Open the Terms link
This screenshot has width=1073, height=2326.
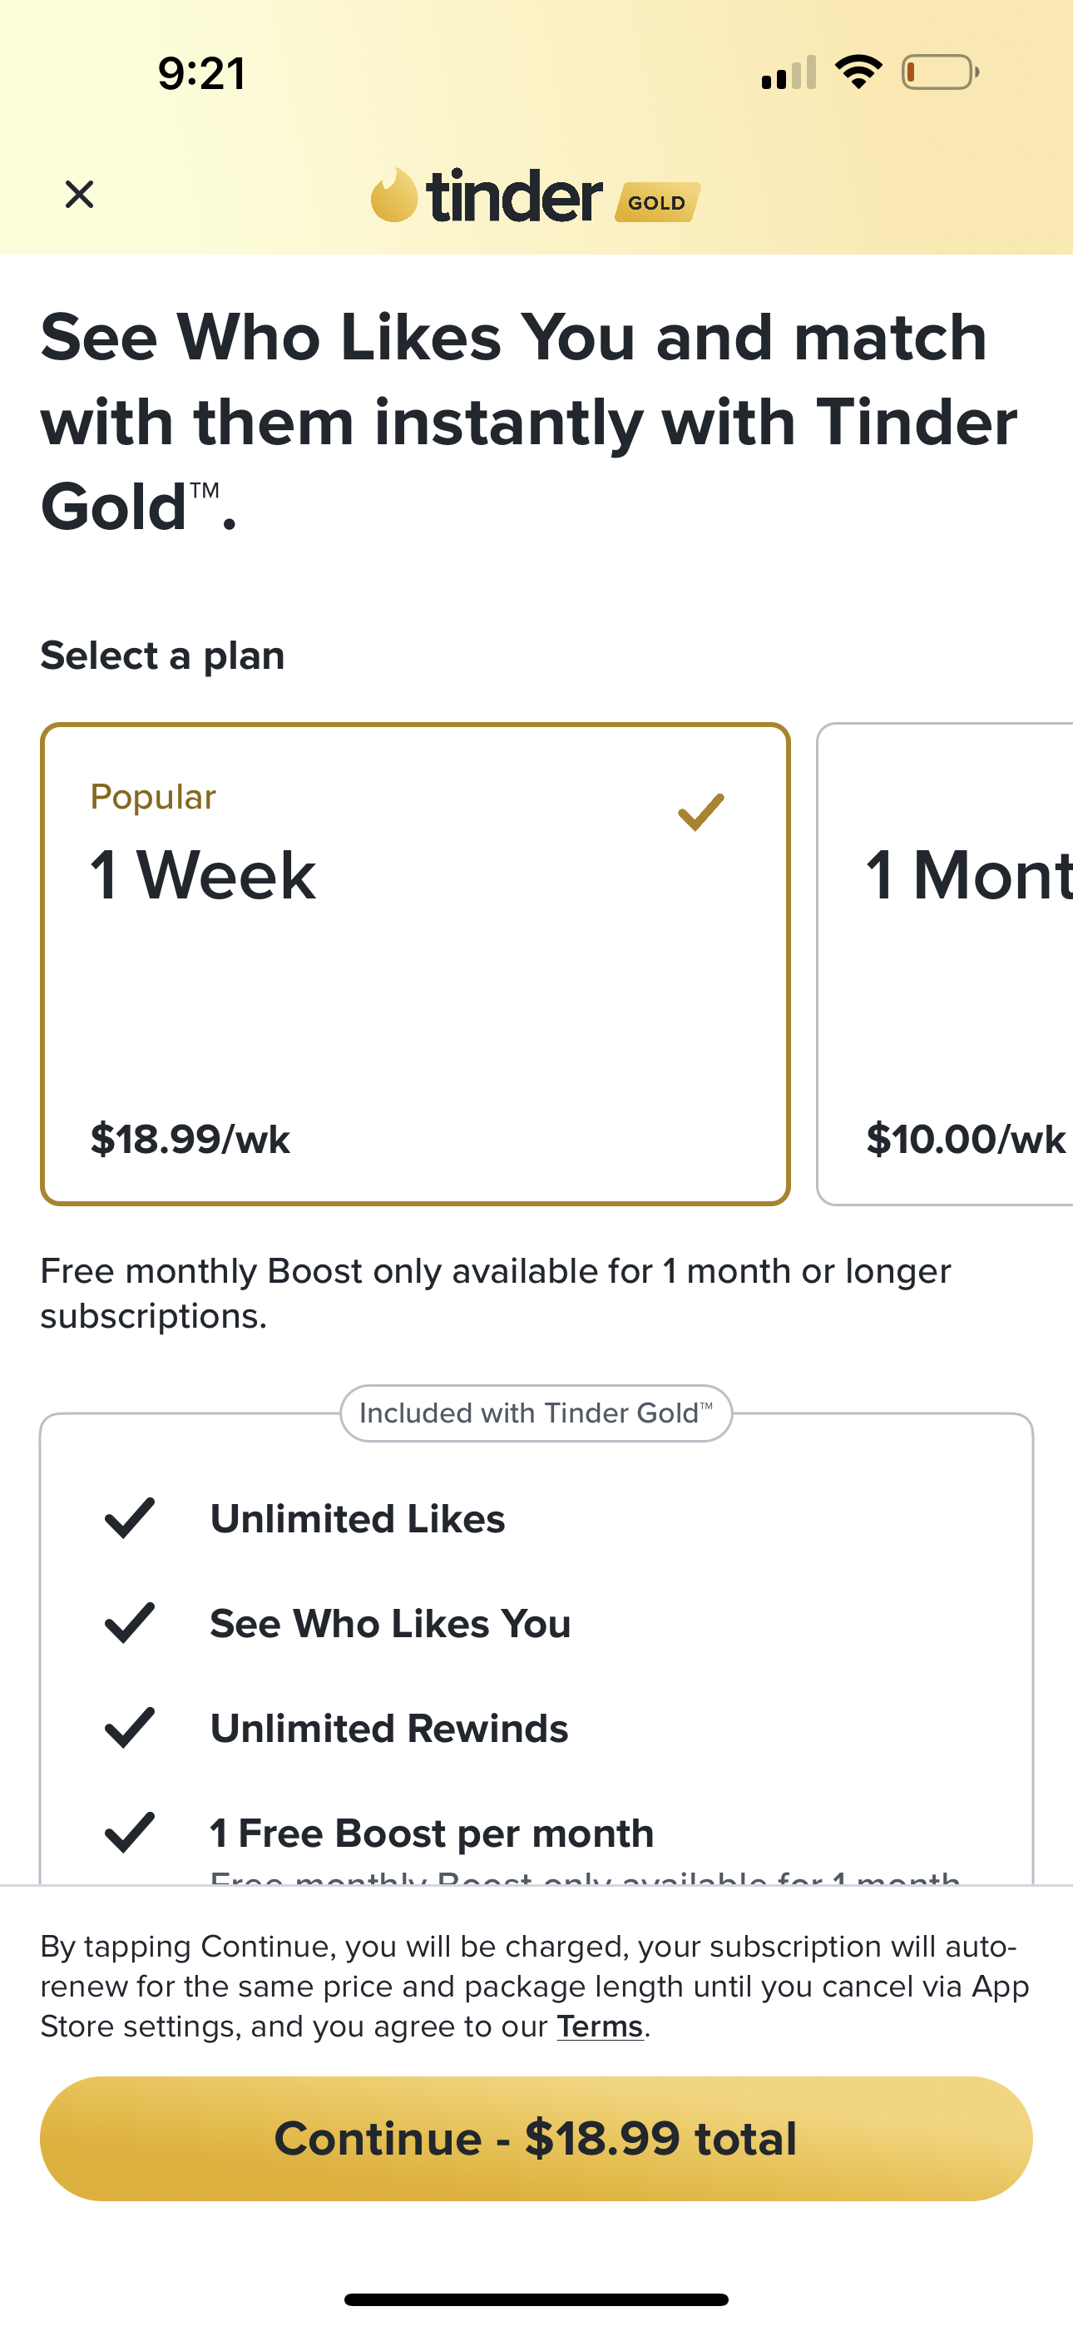pyautogui.click(x=599, y=2027)
